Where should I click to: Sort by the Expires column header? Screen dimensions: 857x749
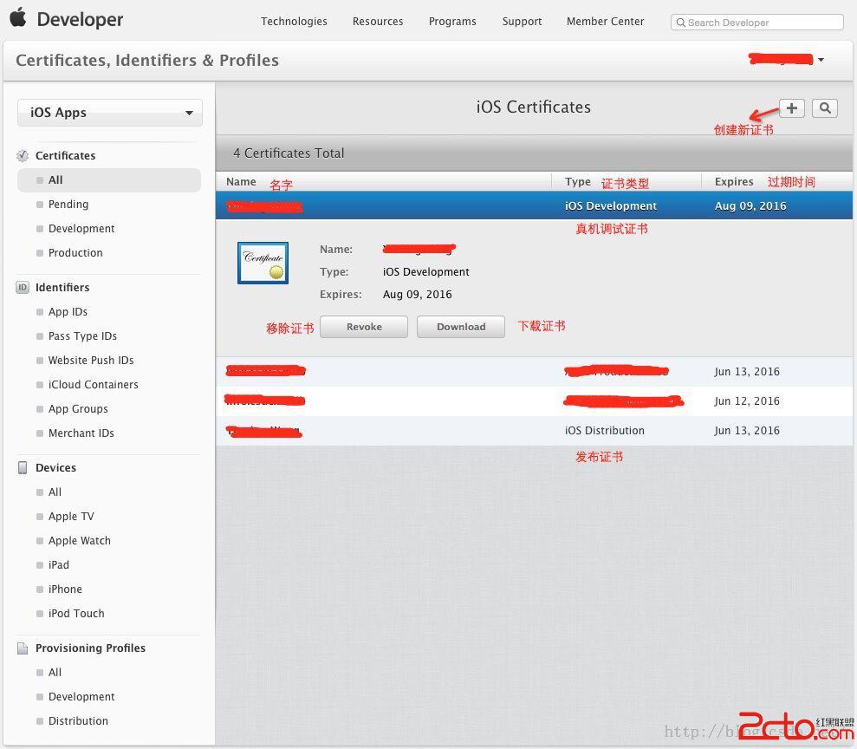click(734, 182)
